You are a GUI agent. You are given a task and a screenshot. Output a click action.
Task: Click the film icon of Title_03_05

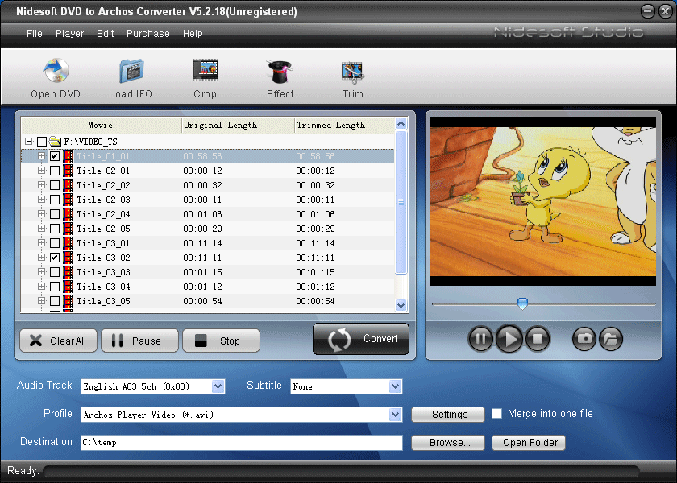[68, 301]
